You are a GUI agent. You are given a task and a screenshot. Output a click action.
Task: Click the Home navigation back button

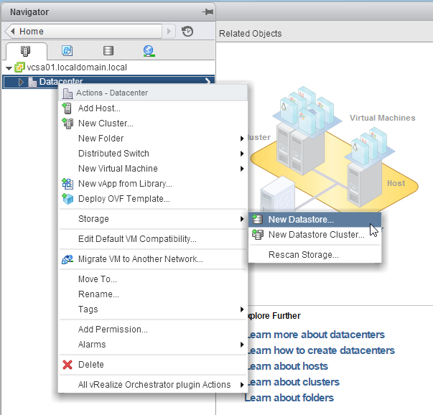[x=10, y=32]
